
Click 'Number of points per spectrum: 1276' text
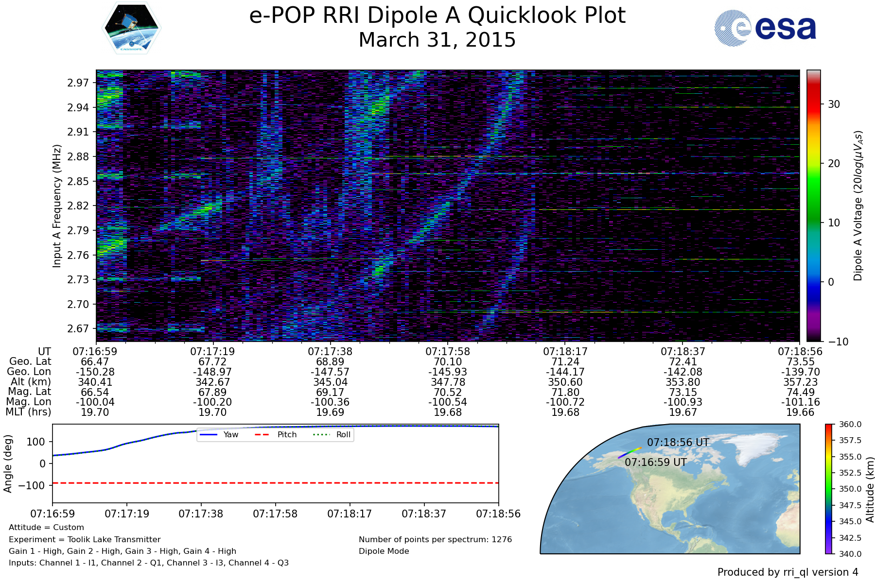click(435, 539)
